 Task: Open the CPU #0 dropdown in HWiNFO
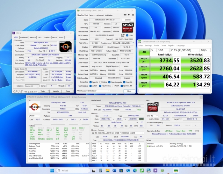[x=34, y=116]
